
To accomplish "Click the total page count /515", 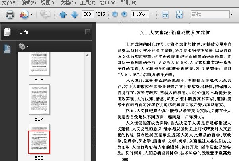I will (100, 14).
